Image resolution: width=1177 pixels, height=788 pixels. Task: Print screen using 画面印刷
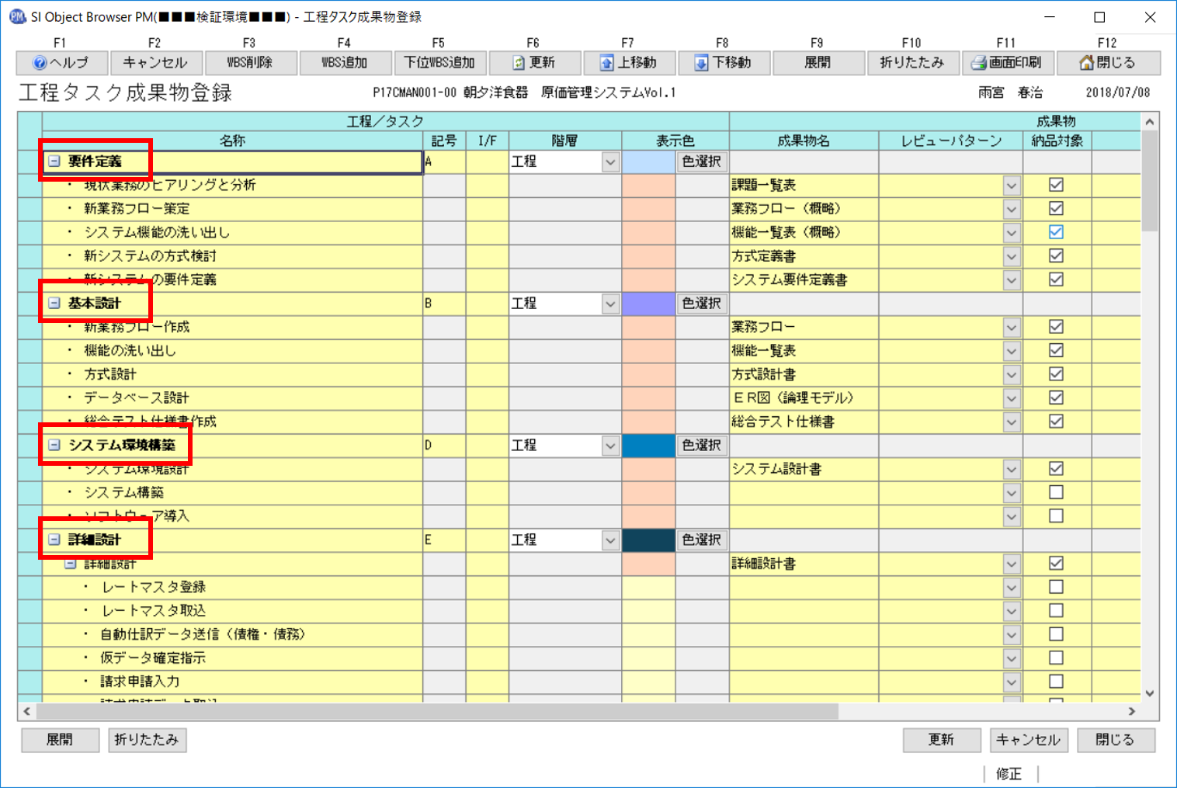pos(1007,63)
